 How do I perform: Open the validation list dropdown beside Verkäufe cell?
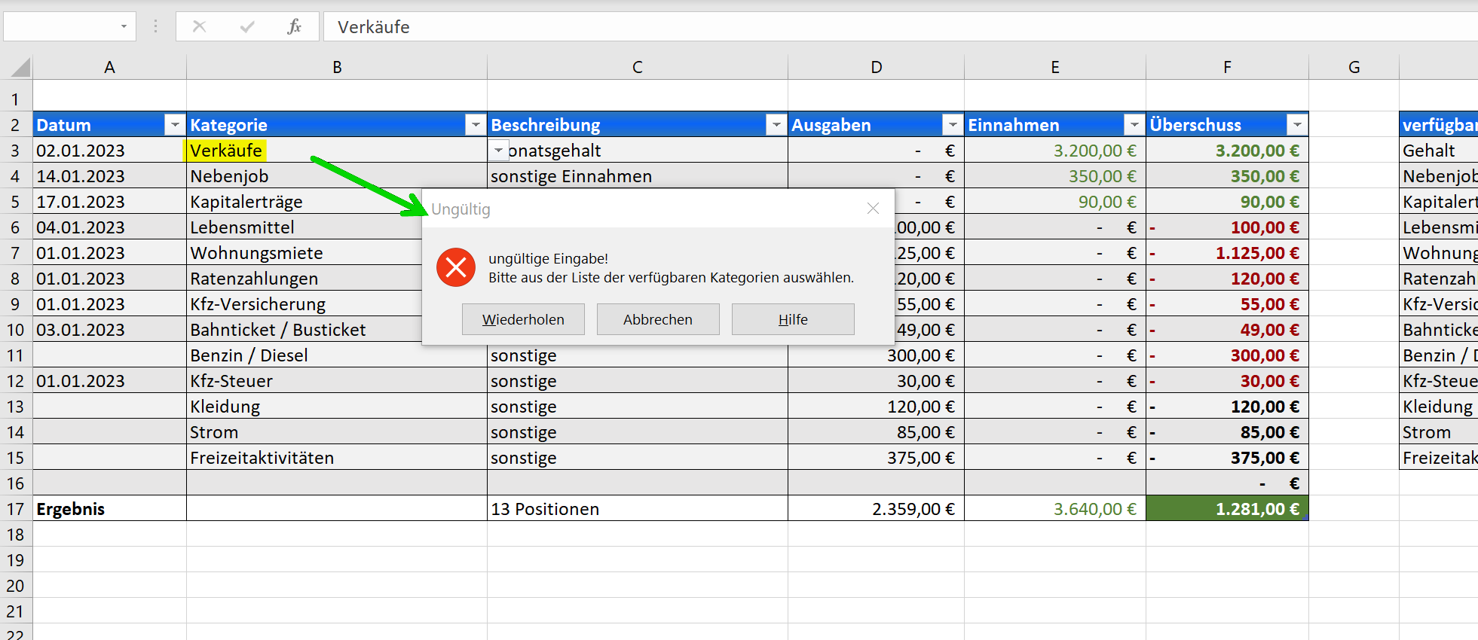pyautogui.click(x=498, y=151)
